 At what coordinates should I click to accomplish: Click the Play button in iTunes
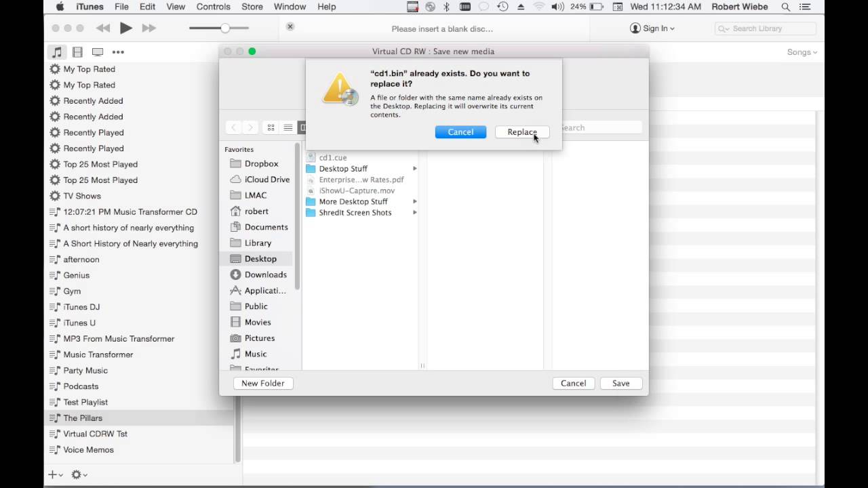tap(125, 28)
